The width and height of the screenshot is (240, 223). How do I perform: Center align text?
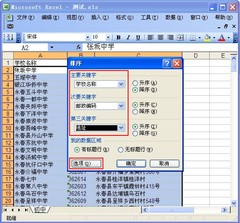(161, 37)
